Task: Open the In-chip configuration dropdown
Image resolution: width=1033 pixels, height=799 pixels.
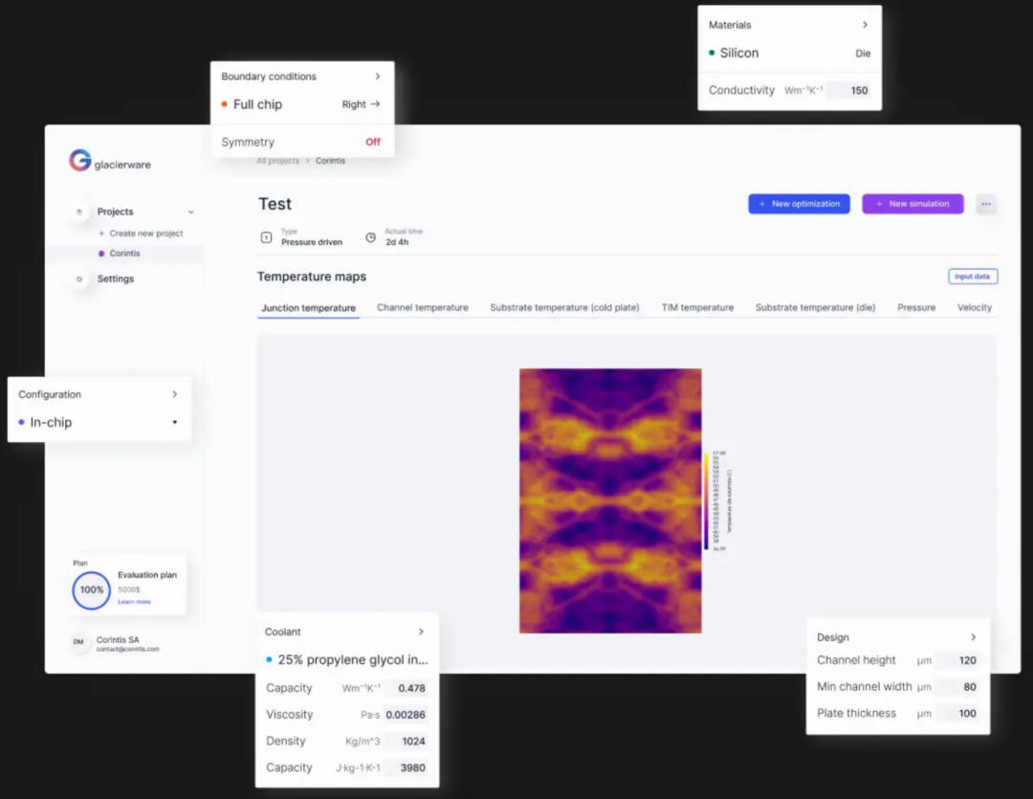Action: click(x=175, y=422)
